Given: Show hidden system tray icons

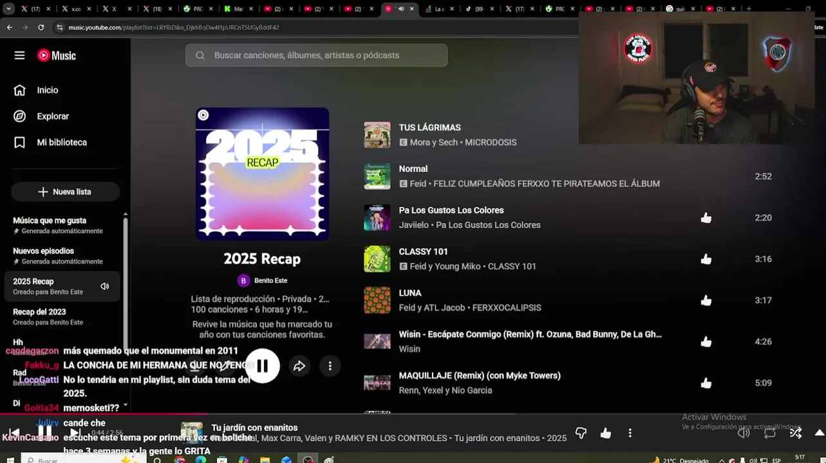Looking at the screenshot, I should tap(721, 460).
